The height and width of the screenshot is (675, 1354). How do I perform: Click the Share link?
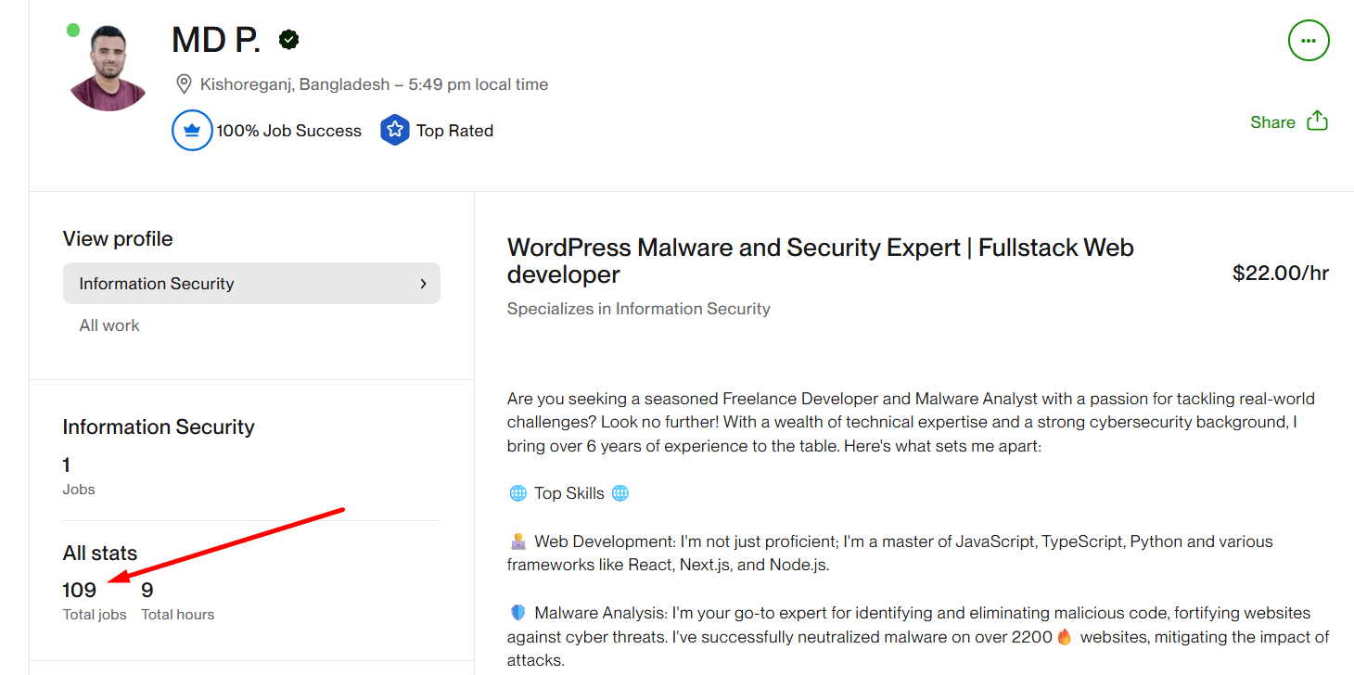[1272, 121]
